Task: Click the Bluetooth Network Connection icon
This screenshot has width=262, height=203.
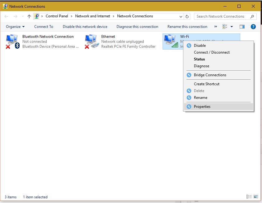Action: [x=12, y=41]
